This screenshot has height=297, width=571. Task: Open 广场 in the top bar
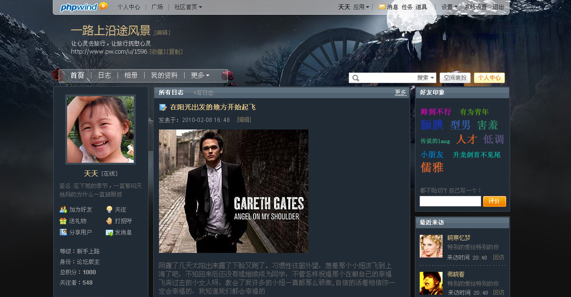point(157,7)
